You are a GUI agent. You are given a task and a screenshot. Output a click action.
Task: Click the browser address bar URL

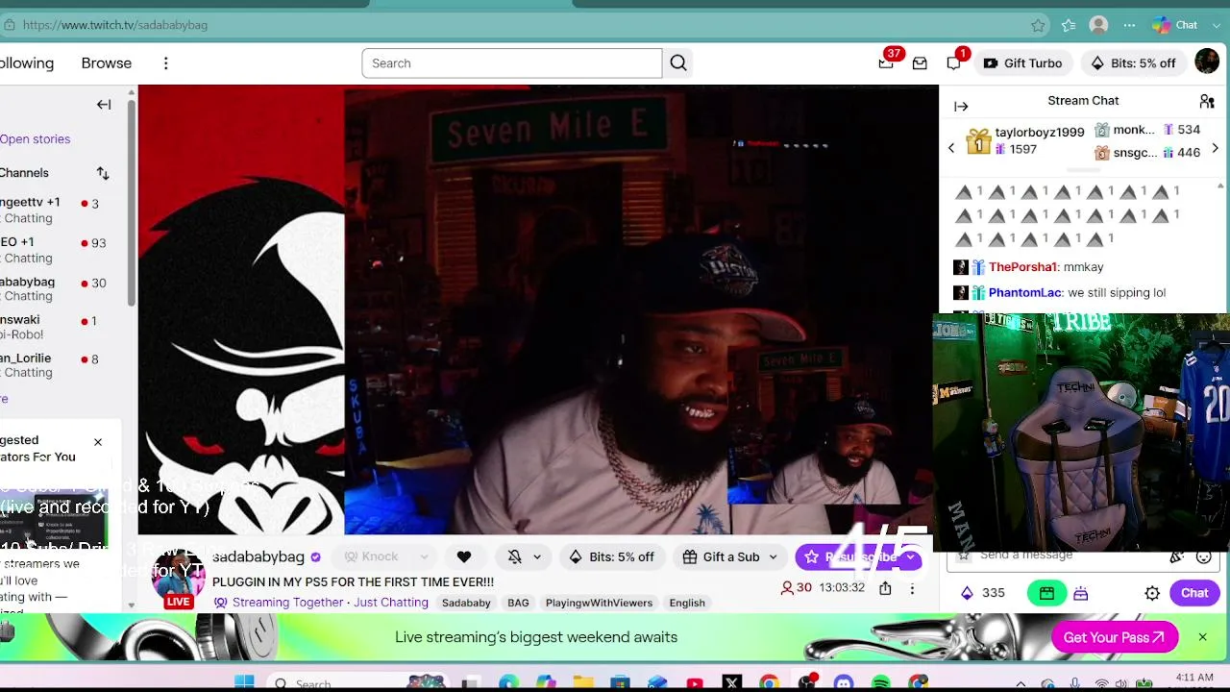(115, 25)
